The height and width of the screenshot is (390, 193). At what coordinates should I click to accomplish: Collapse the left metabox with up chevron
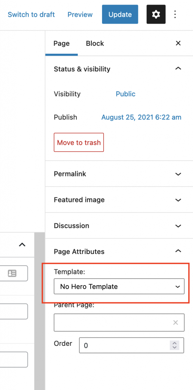coord(22,245)
